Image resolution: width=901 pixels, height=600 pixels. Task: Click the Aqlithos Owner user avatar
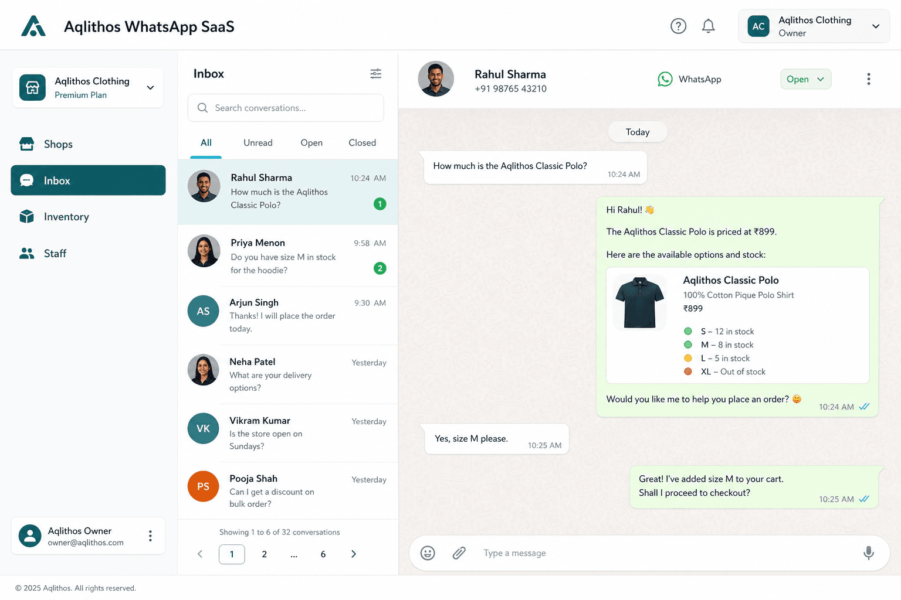pos(30,536)
